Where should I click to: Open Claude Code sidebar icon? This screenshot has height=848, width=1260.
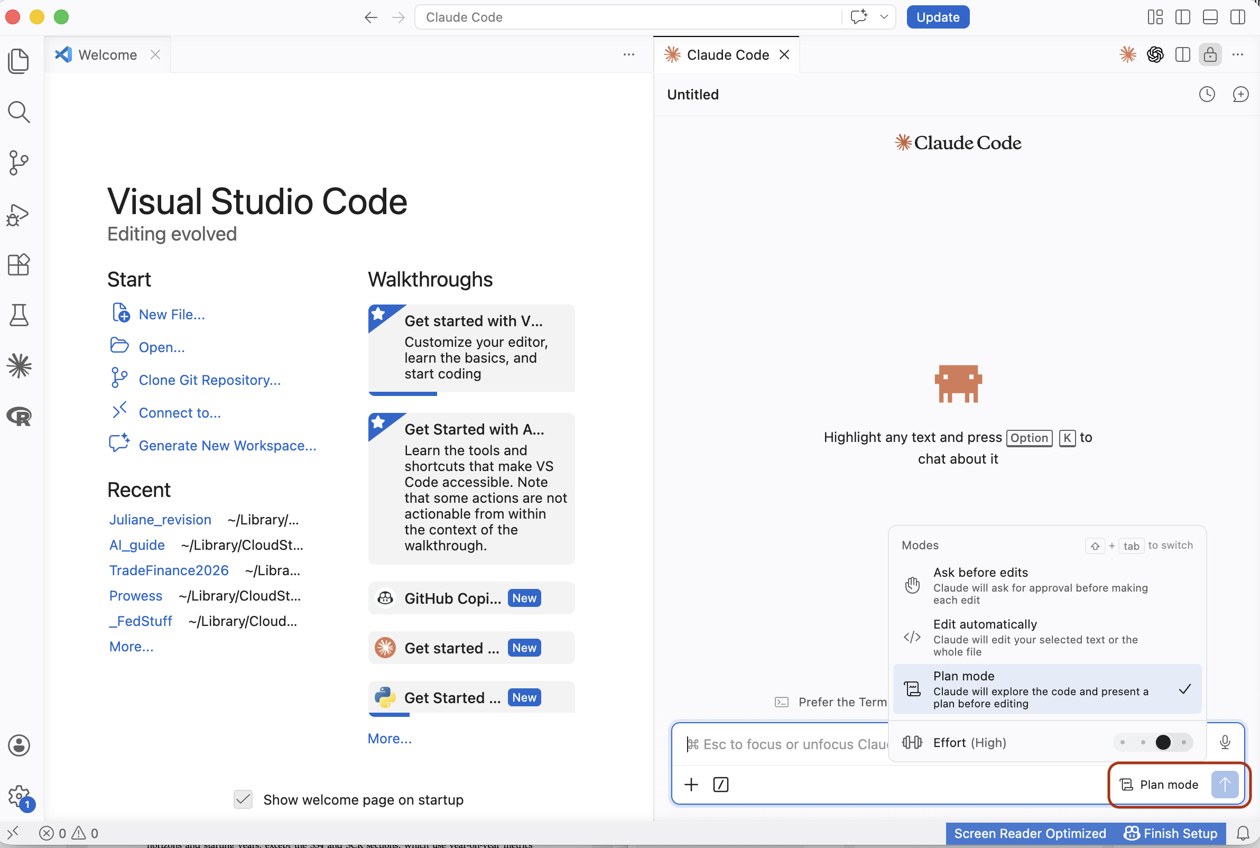pyautogui.click(x=19, y=366)
